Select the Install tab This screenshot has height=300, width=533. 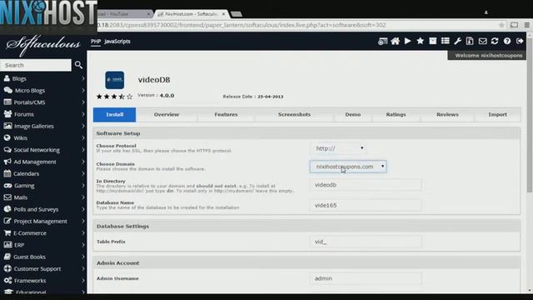[x=115, y=115]
